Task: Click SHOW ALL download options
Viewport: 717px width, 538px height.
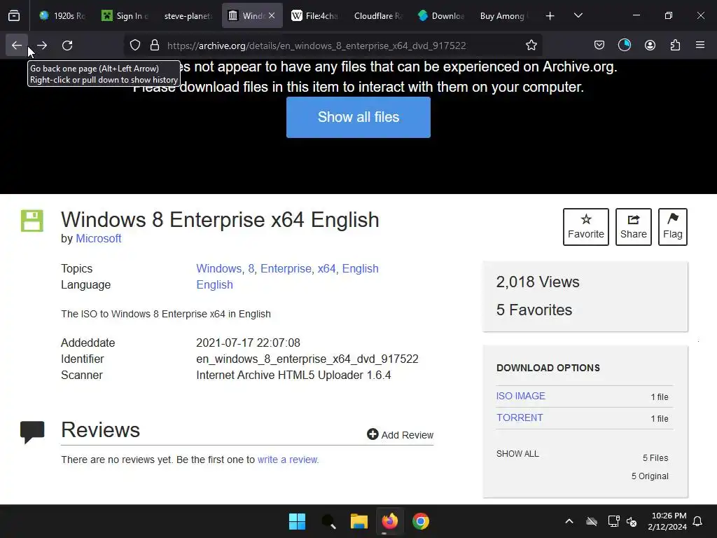Action: tap(517, 454)
